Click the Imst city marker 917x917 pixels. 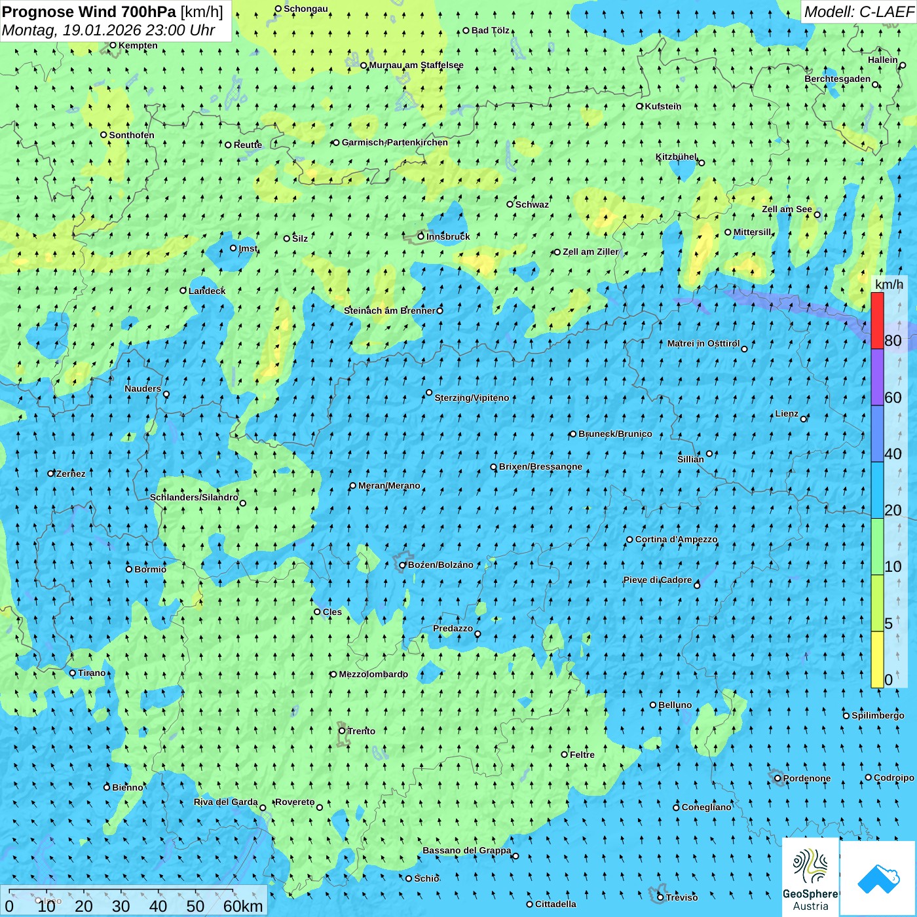coord(233,248)
